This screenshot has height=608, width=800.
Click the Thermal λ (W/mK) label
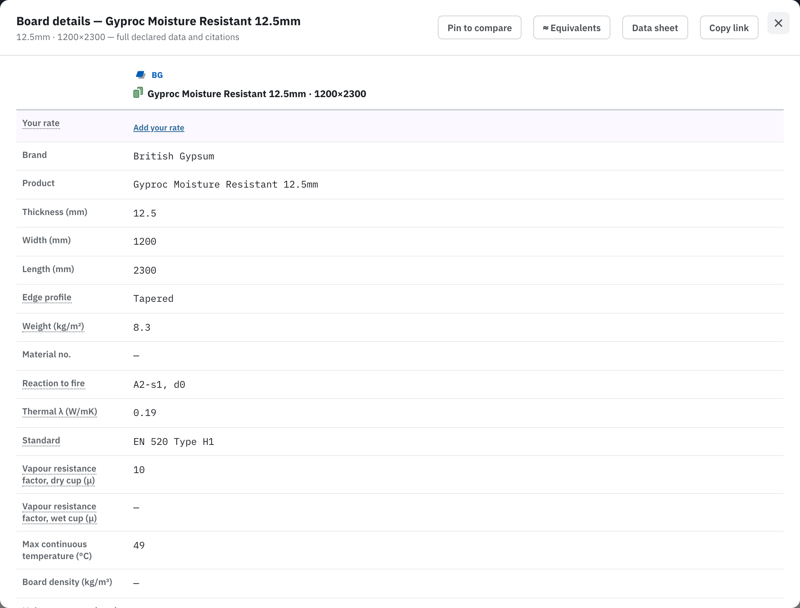pos(60,412)
